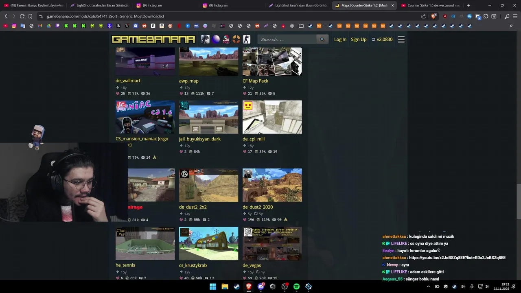Viewport: 521px width, 293px height.
Task: Click the de_dust2_2x2 thumbnail
Action: tap(209, 185)
